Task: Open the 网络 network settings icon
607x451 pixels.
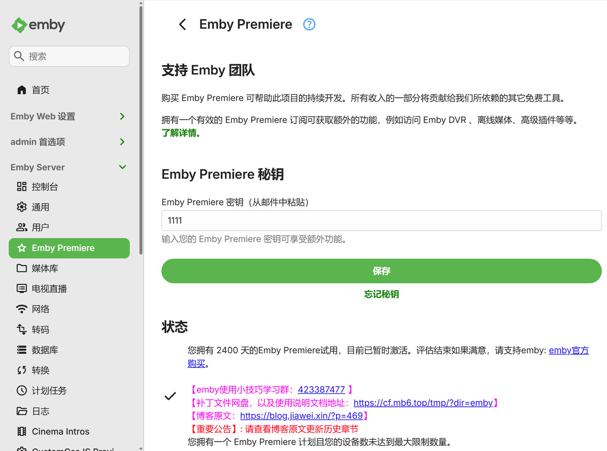Action: pos(40,309)
